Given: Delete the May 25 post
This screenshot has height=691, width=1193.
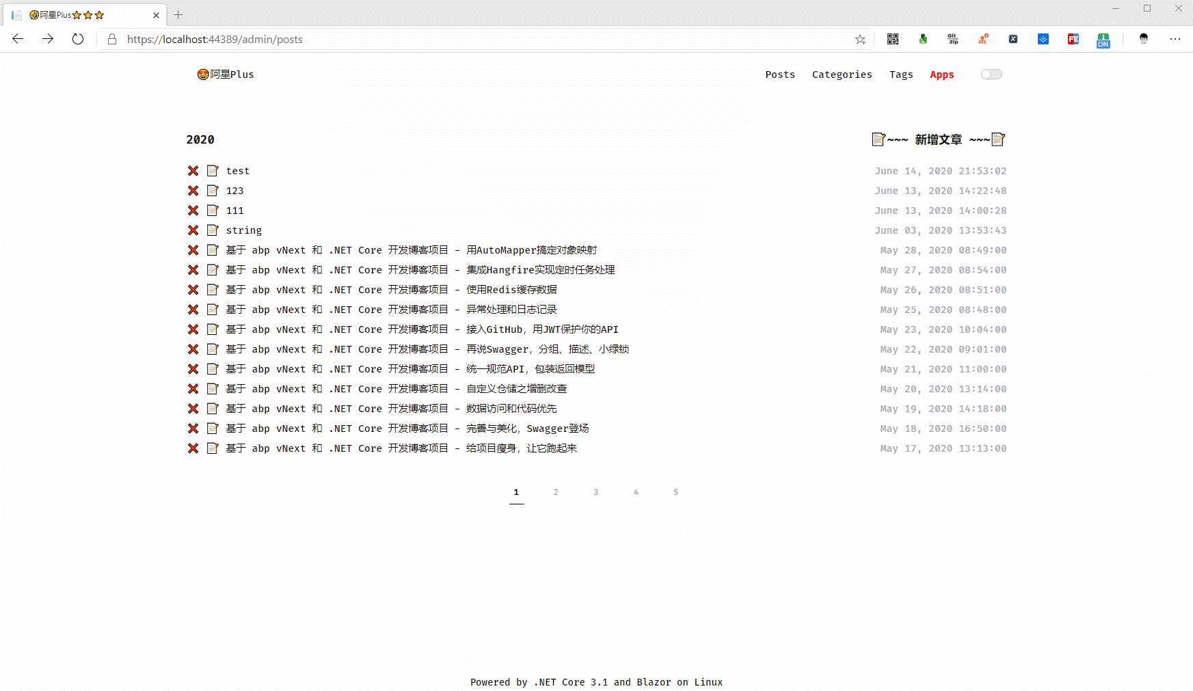Looking at the screenshot, I should 193,310.
